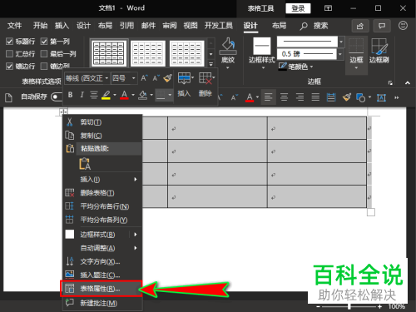The width and height of the screenshot is (416, 312).
Task: Click center align icon in quick access bar
Action: tap(284, 97)
